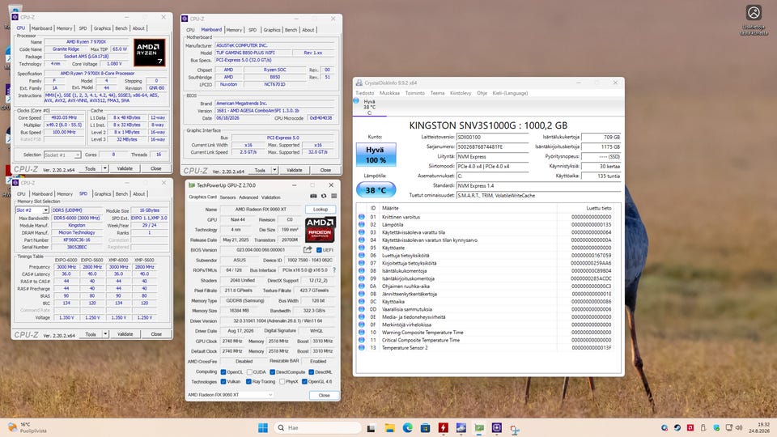Image resolution: width=777 pixels, height=437 pixels.
Task: Click the GPU-Z screenshot camera icon
Action: click(313, 196)
